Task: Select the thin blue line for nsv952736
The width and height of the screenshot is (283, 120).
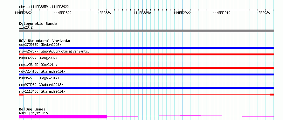Action: pos(146,81)
